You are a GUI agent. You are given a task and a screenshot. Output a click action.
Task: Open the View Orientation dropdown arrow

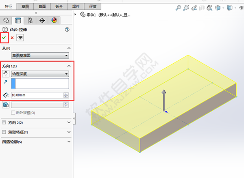coord(223,8)
